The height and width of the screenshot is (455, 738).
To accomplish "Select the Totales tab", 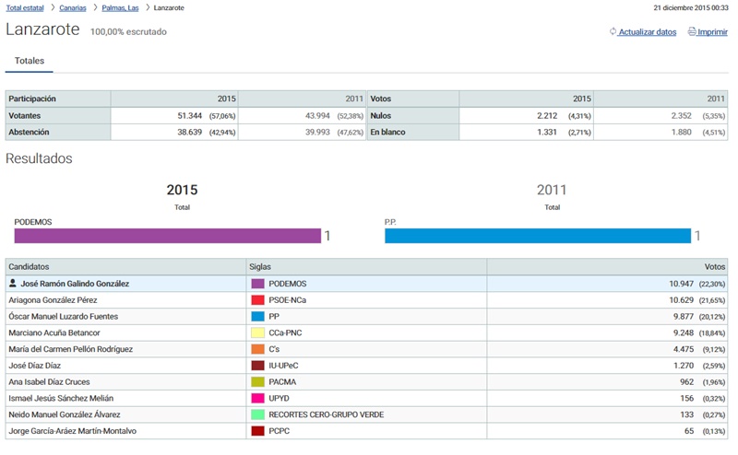I will (x=30, y=61).
